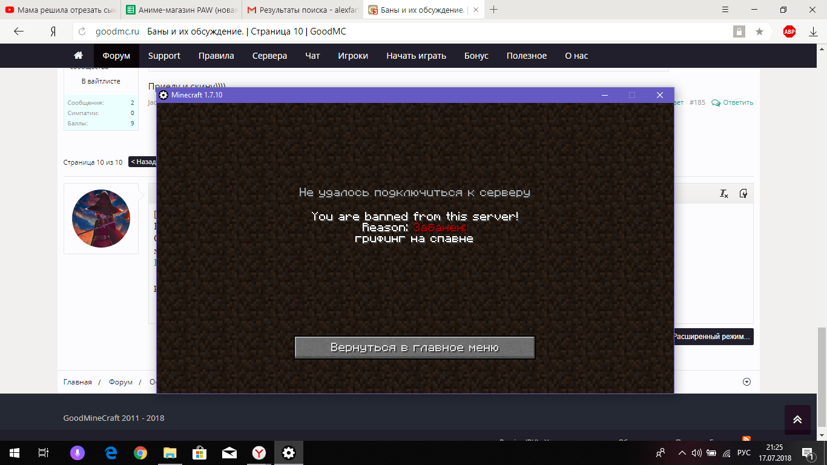Click the user avatar thumbnail
The image size is (827, 465).
point(101,218)
